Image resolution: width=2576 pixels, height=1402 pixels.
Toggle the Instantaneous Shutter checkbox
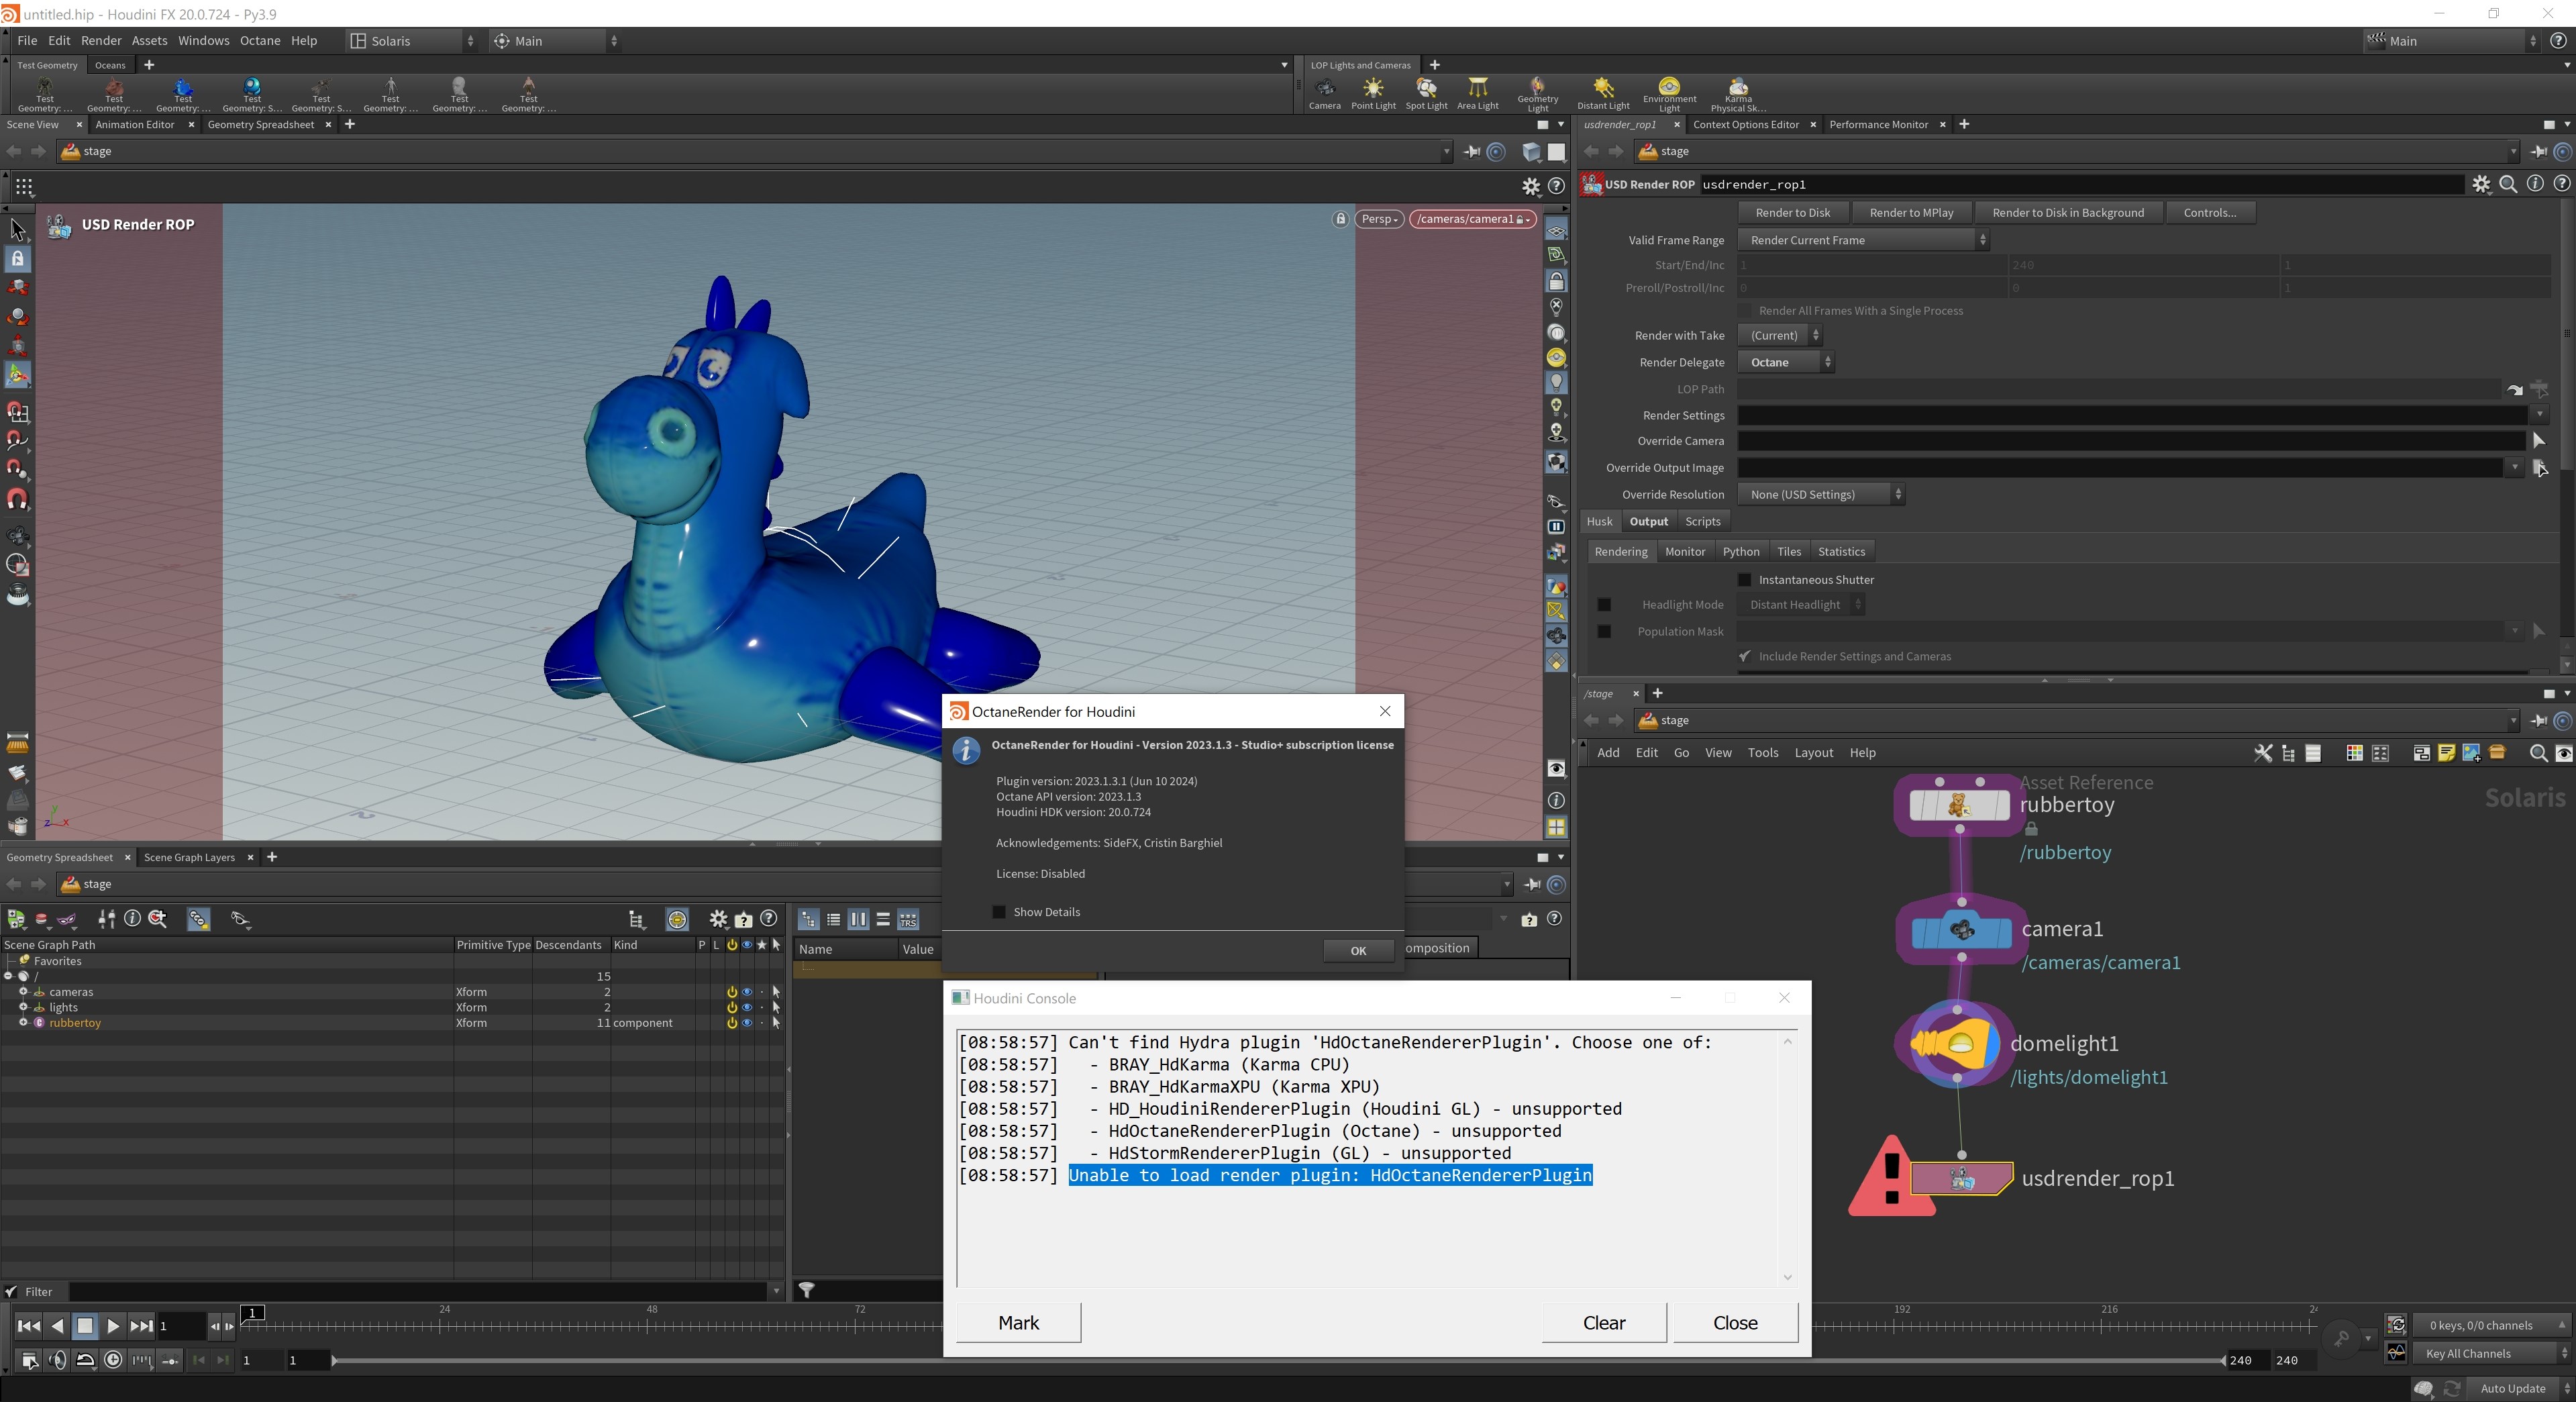tap(1745, 580)
